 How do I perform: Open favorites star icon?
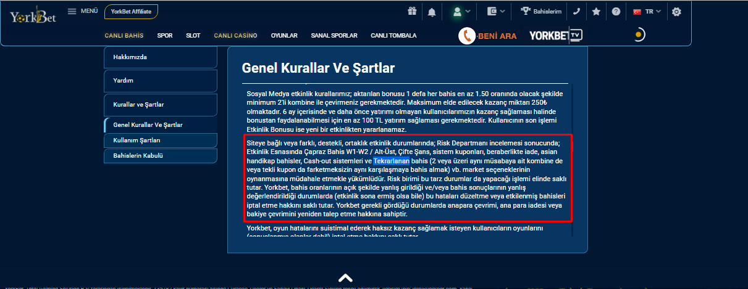(596, 11)
